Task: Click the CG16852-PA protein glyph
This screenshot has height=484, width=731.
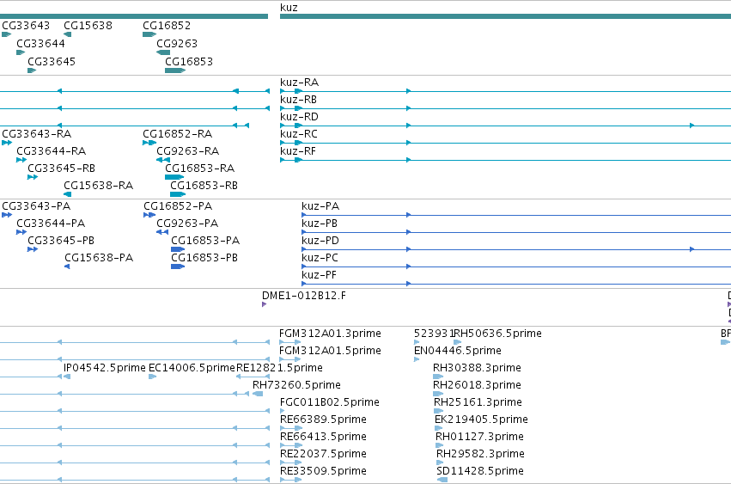Action: [149, 215]
